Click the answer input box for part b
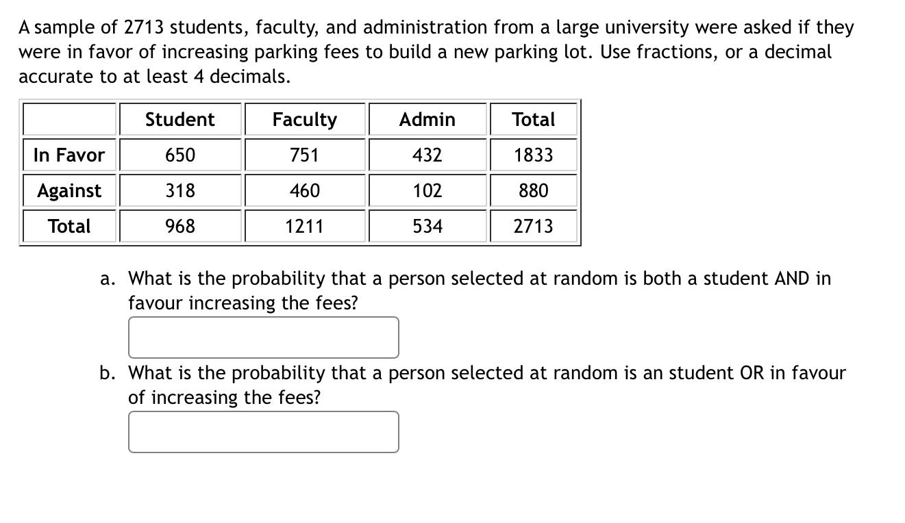The height and width of the screenshot is (523, 905). [x=263, y=431]
